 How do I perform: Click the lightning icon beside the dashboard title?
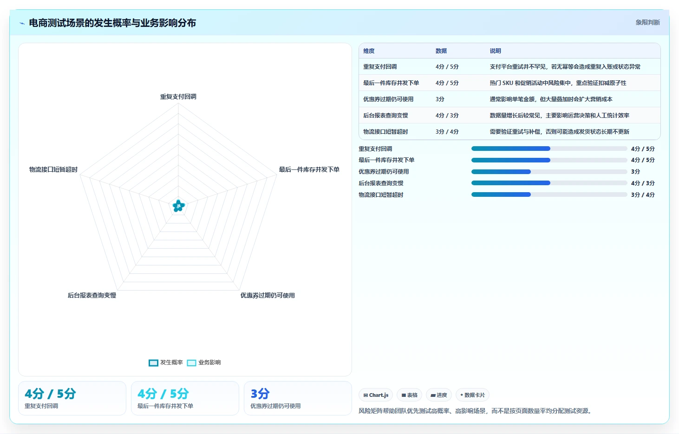[x=22, y=23]
